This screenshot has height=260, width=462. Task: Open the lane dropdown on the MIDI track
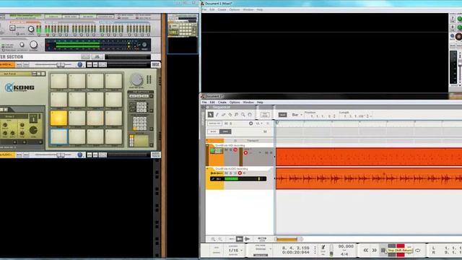point(260,152)
